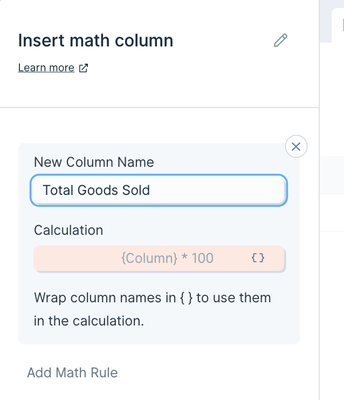Click the Calculation label
Viewport: 344px width, 400px height.
coord(68,230)
